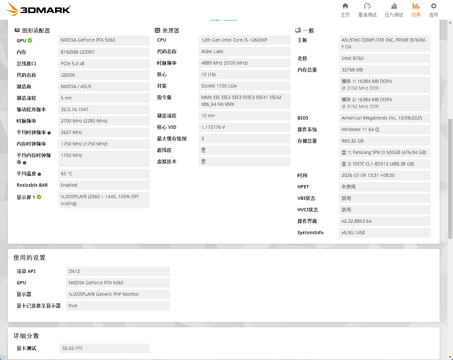Select the PCIe 5.0 x8 value

[x=104, y=64]
